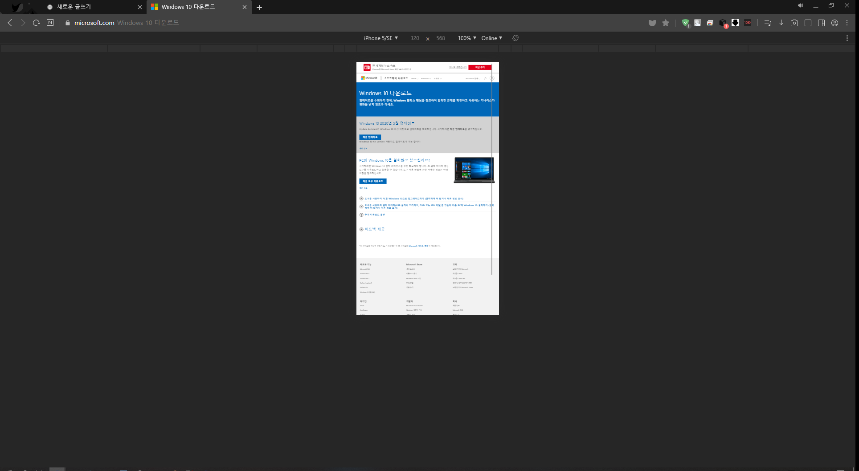
Task: Open the iPhone 5/SE device dropdown
Action: 381,38
